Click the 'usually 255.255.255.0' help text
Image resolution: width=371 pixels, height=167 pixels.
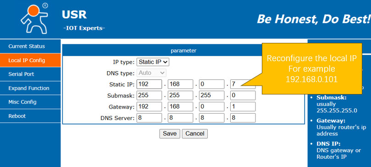[x=337, y=107]
